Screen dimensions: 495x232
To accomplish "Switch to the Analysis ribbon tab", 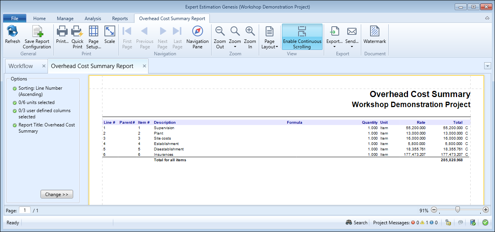I will click(93, 19).
